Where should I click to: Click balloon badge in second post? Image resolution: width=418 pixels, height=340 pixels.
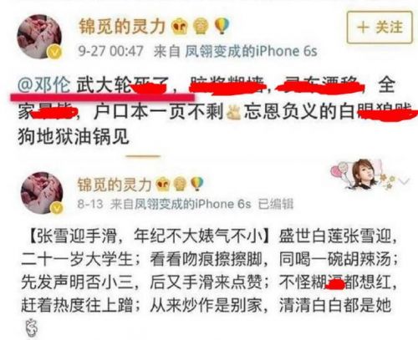pyautogui.click(x=196, y=184)
